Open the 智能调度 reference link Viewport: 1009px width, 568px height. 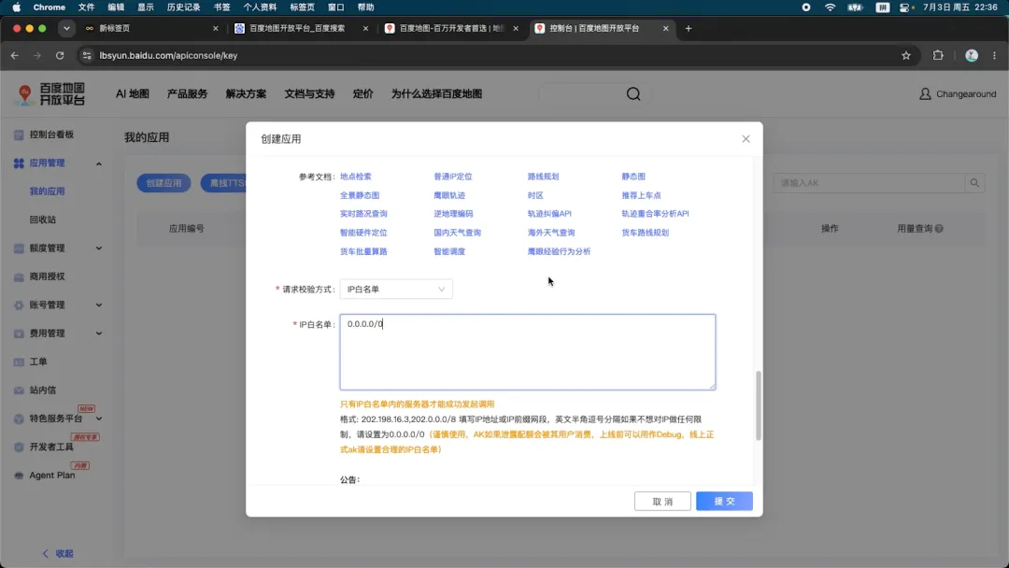click(x=449, y=251)
